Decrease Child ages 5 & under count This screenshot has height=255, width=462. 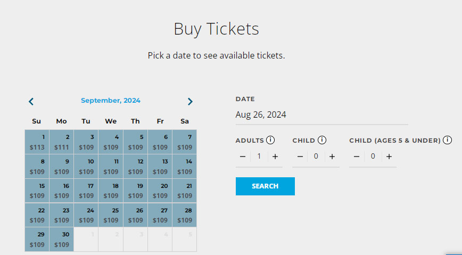tap(356, 157)
